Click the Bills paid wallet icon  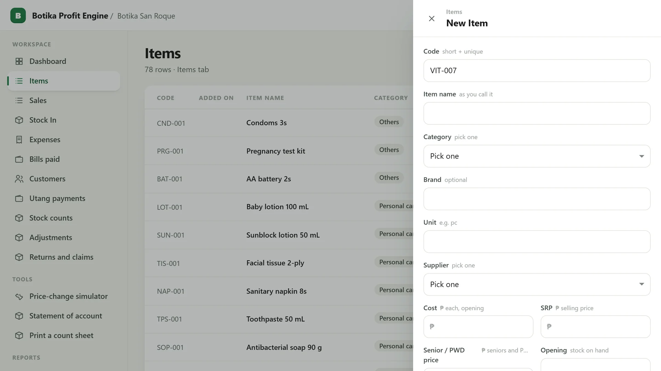(x=19, y=159)
